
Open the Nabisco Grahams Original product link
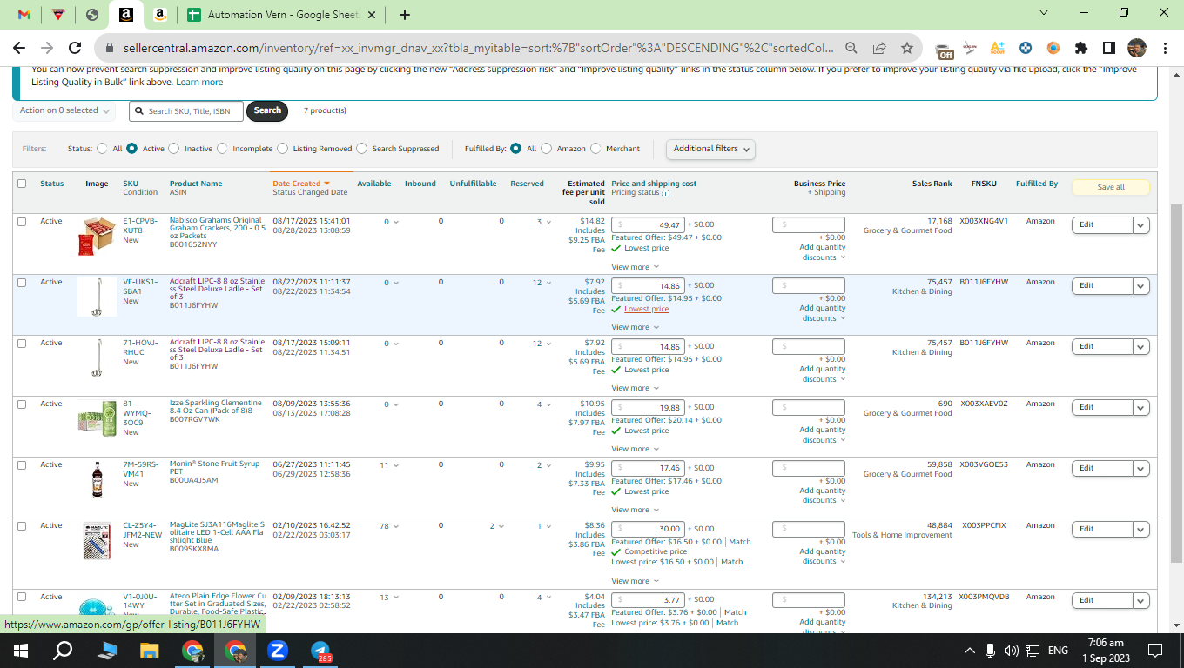(x=216, y=228)
